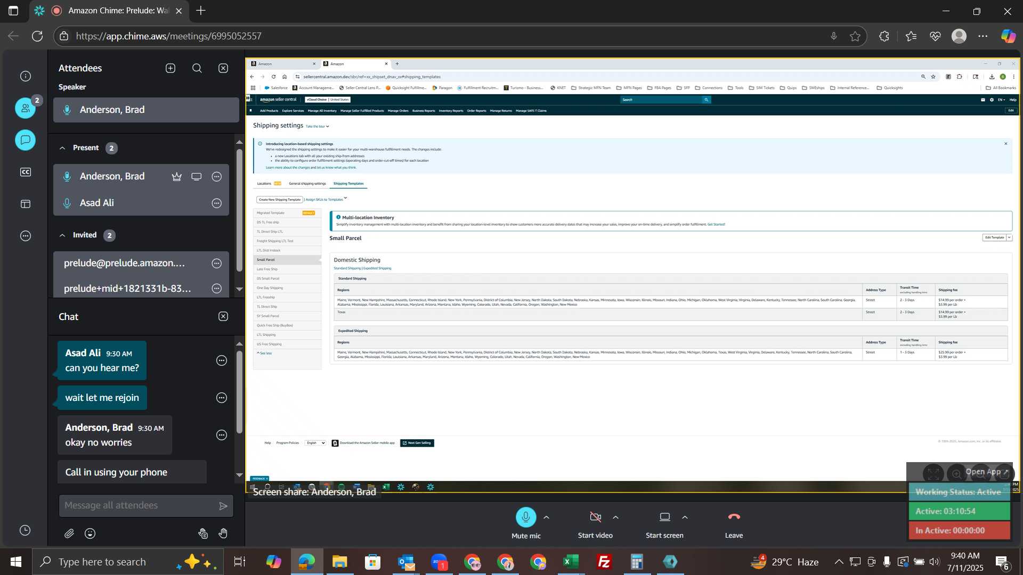Open Copilot icon in browser toolbar
Screen dimensions: 1023x575
(x=1008, y=36)
